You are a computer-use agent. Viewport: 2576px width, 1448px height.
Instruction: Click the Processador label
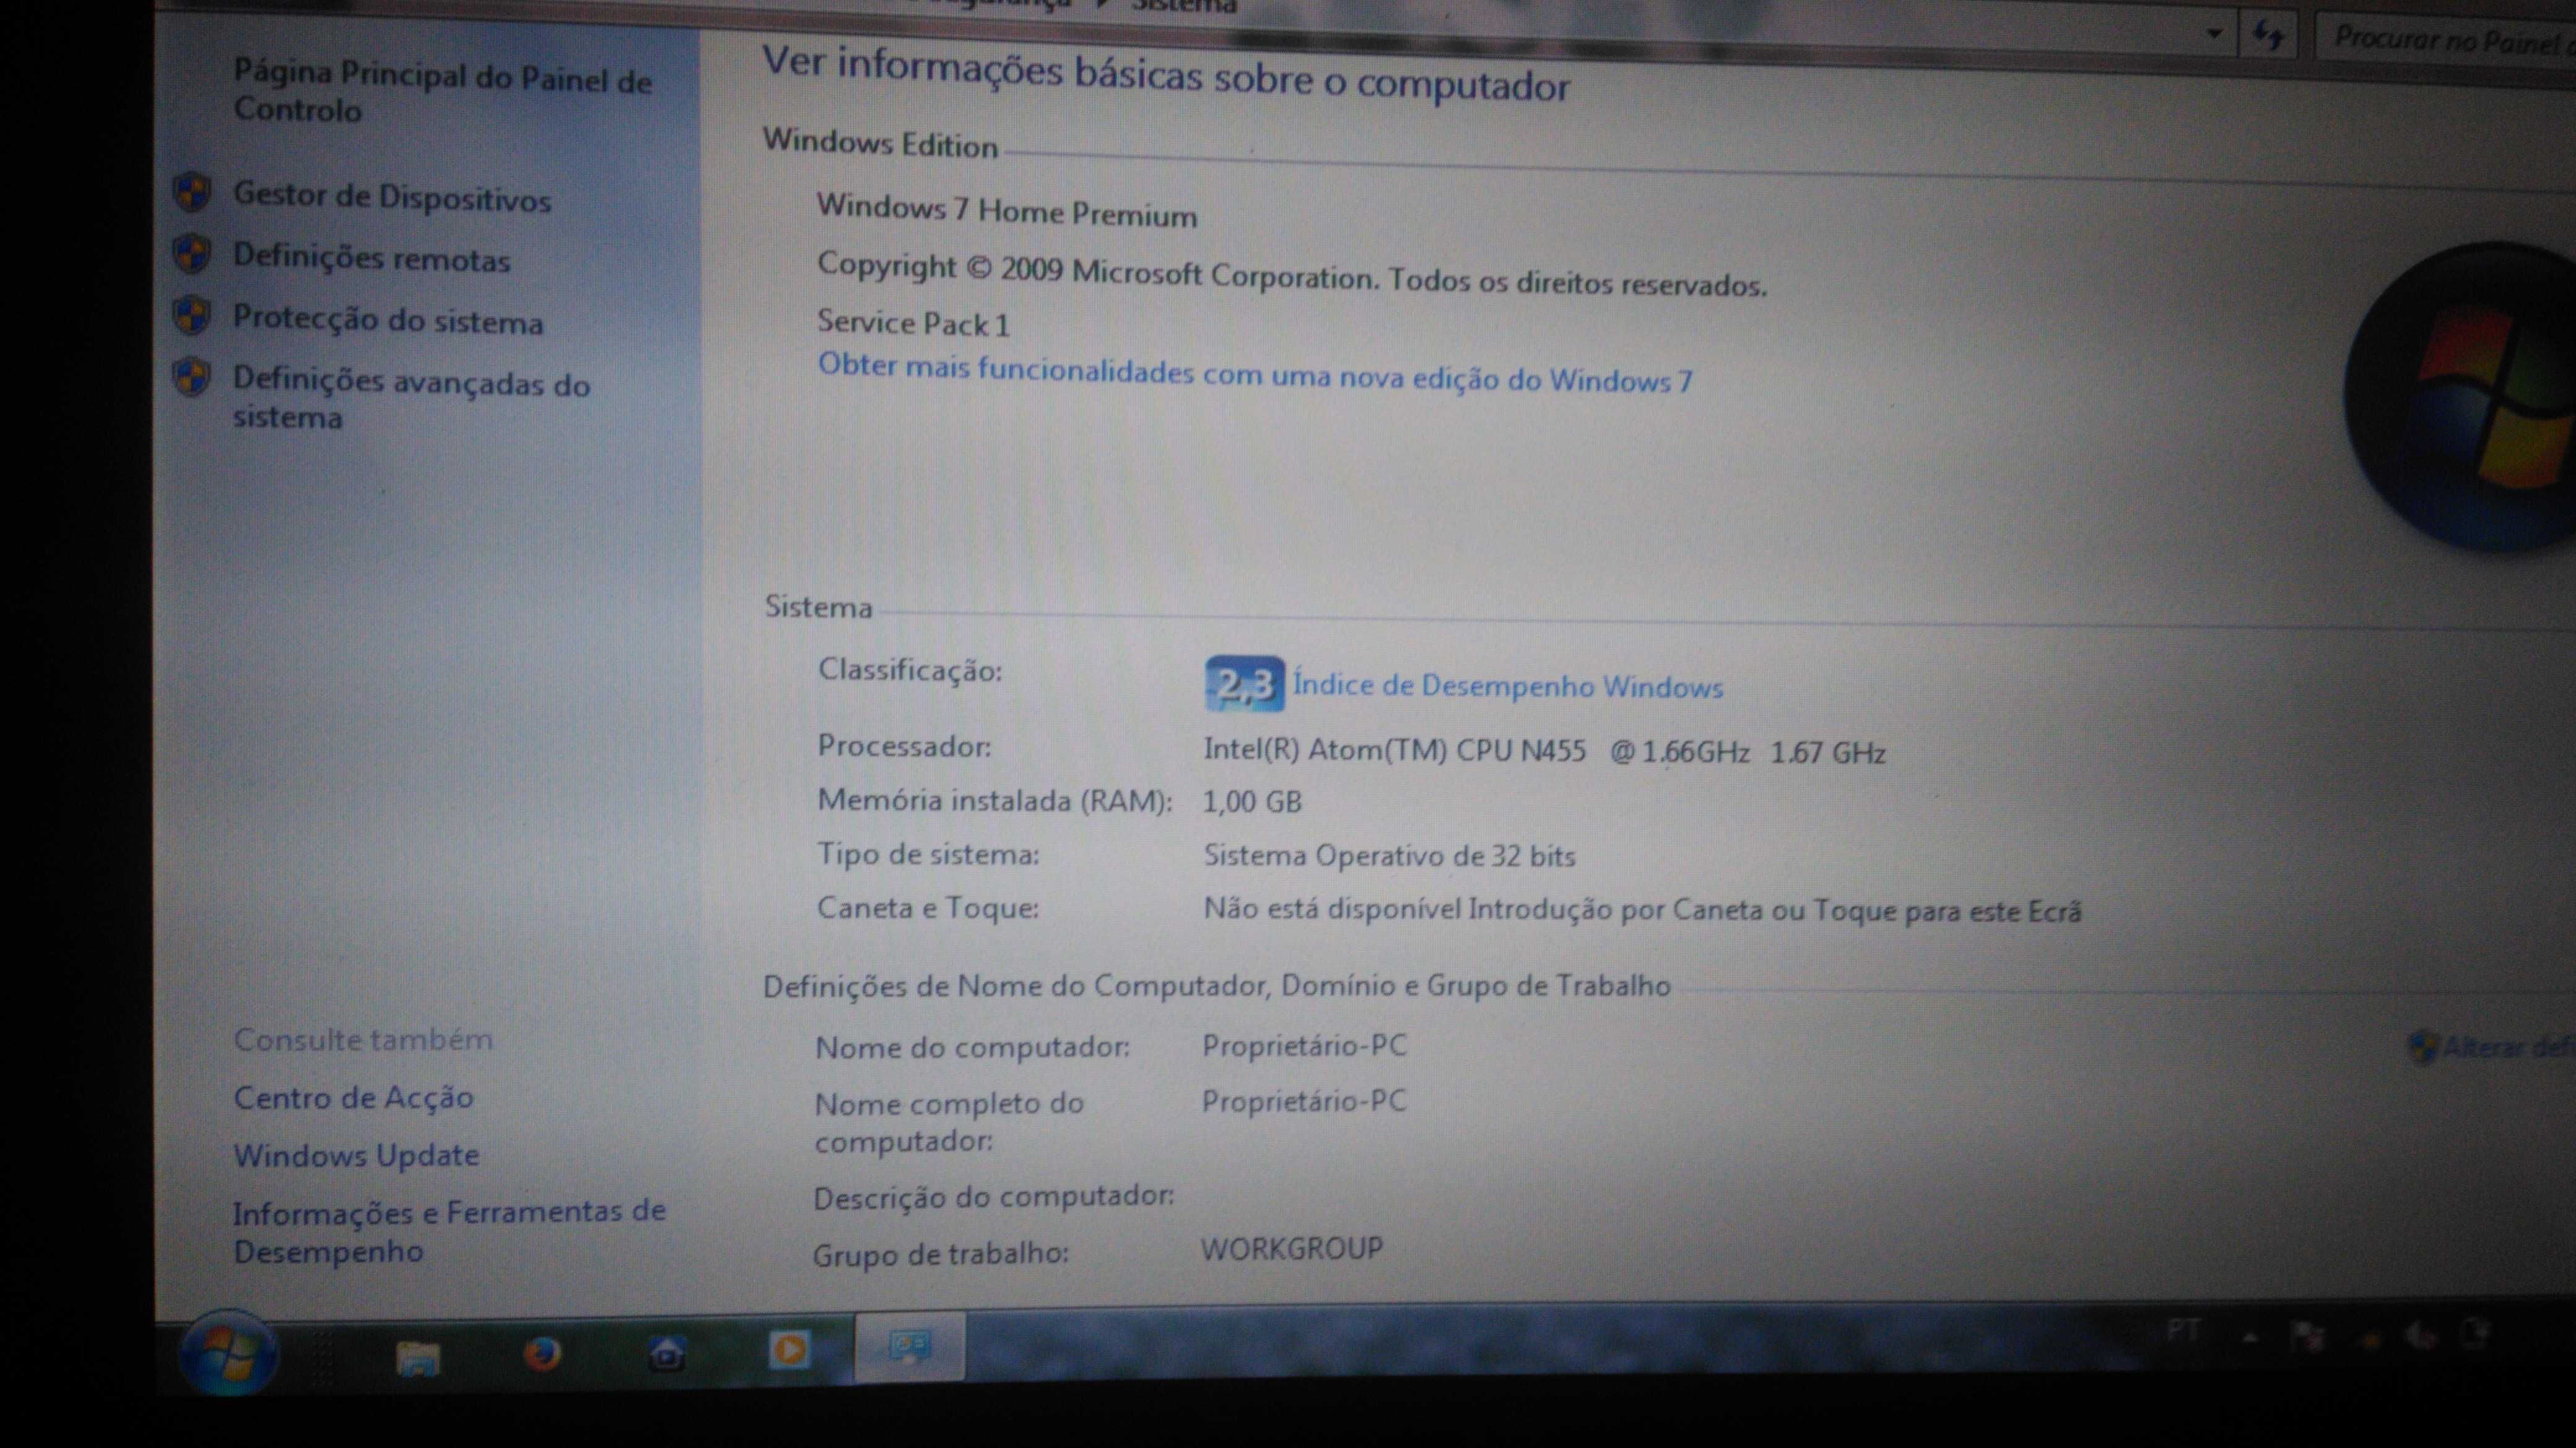pos(904,746)
